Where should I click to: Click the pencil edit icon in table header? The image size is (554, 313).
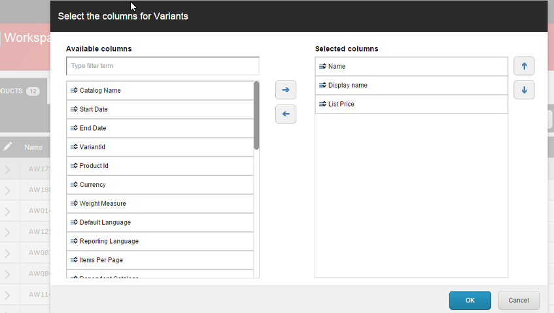8,147
